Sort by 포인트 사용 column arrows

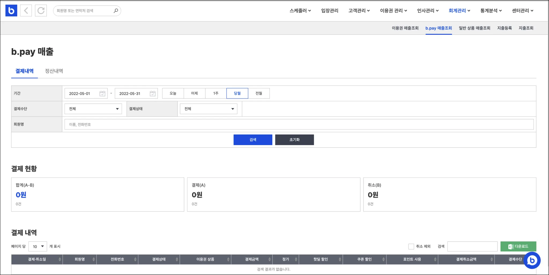coord(435,259)
